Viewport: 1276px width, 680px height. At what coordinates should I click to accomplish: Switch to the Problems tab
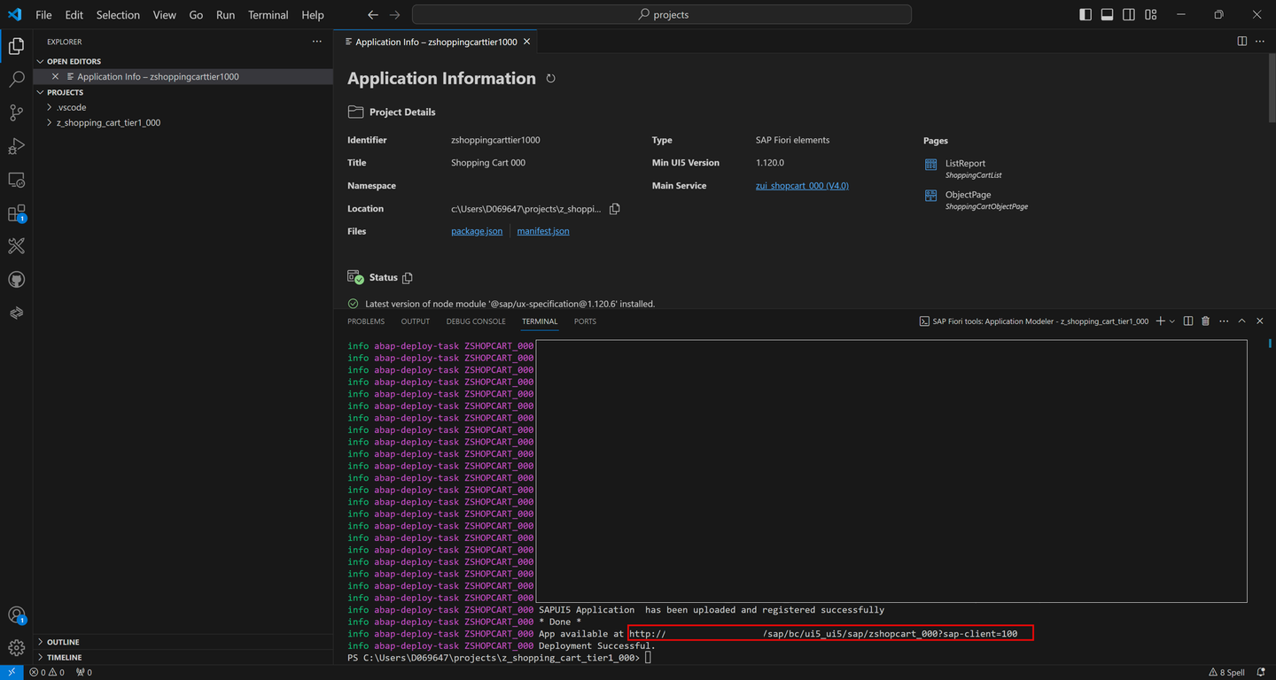(366, 321)
